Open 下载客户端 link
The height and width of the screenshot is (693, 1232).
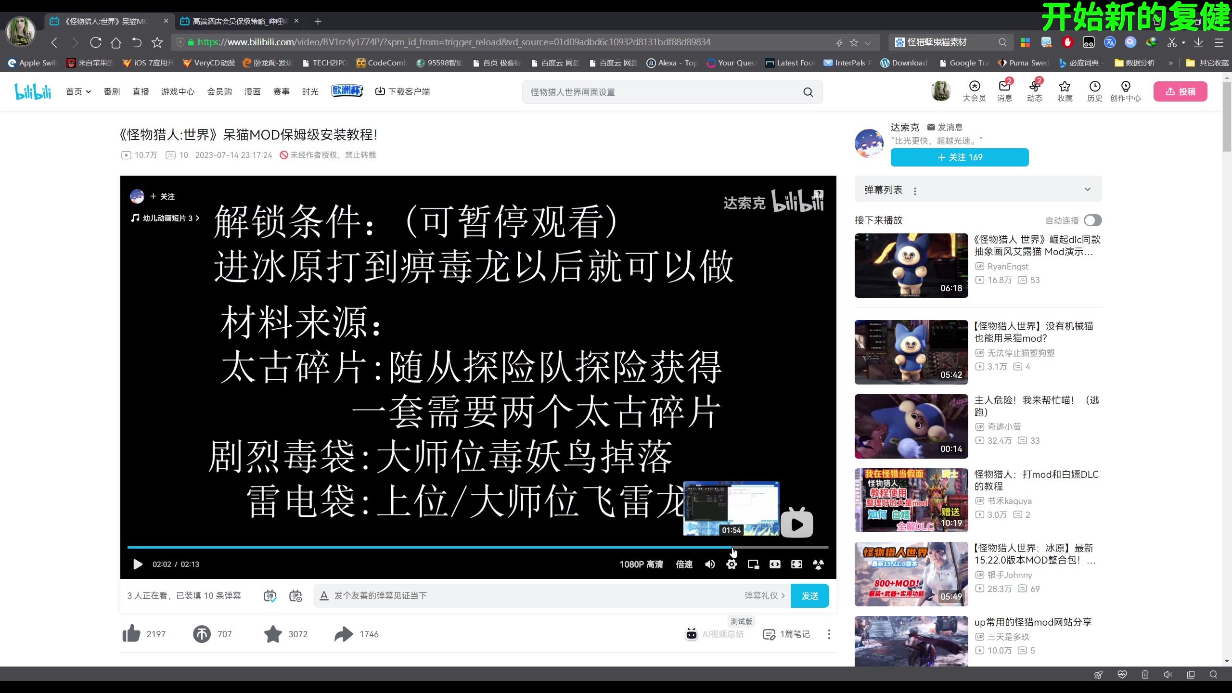click(x=402, y=91)
